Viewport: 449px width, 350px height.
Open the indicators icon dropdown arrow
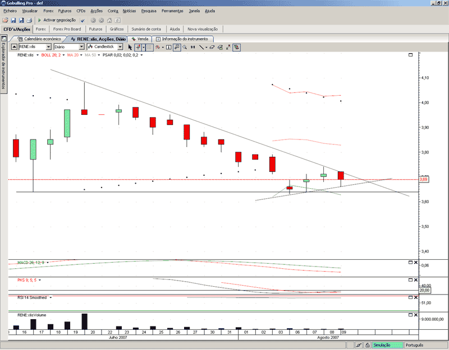163,47
